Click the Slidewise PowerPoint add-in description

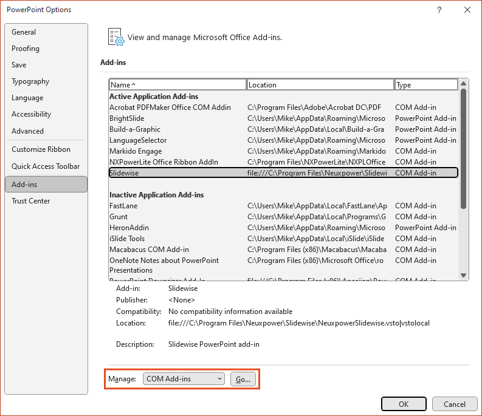[213, 344]
